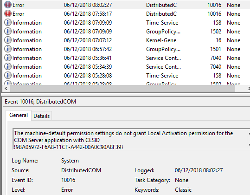Select the Time-Service information icon at 07:09:09
The height and width of the screenshot is (195, 250).
click(8, 22)
